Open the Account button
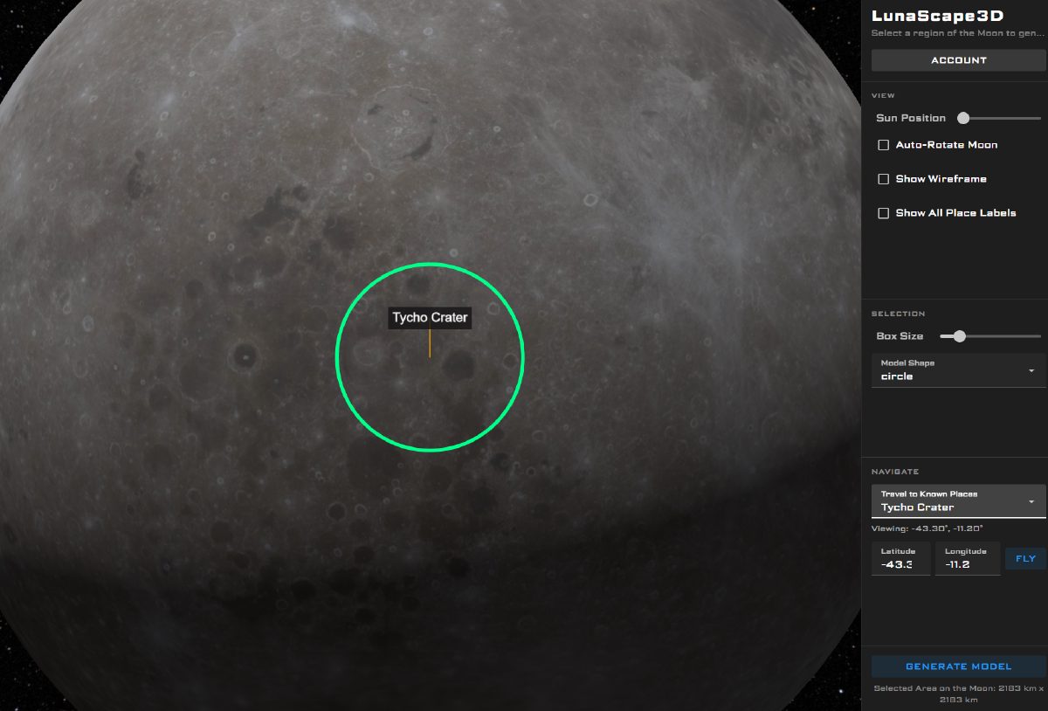This screenshot has width=1048, height=711. pos(959,60)
